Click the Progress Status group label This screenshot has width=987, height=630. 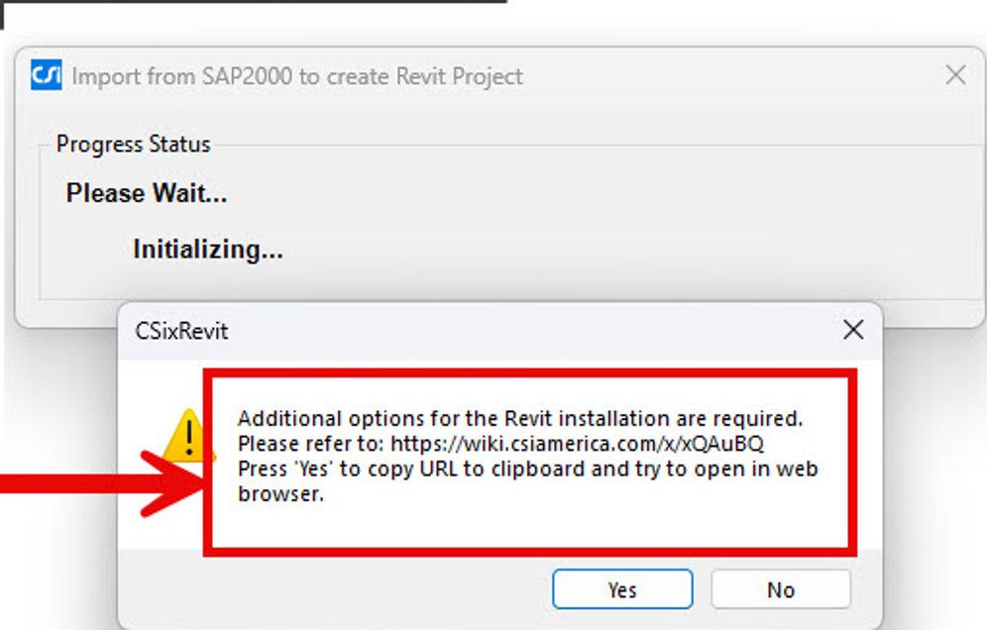click(133, 145)
